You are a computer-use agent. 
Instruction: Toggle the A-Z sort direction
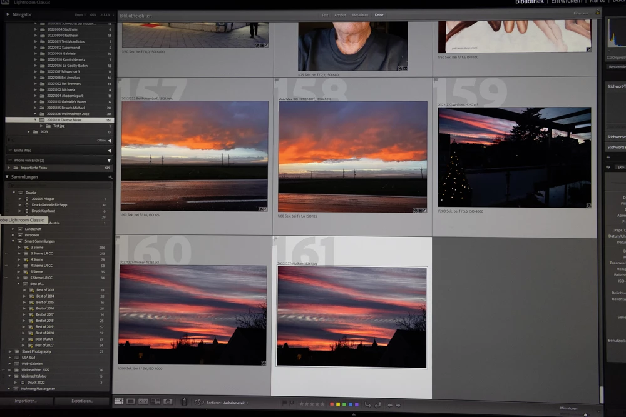pyautogui.click(x=199, y=402)
